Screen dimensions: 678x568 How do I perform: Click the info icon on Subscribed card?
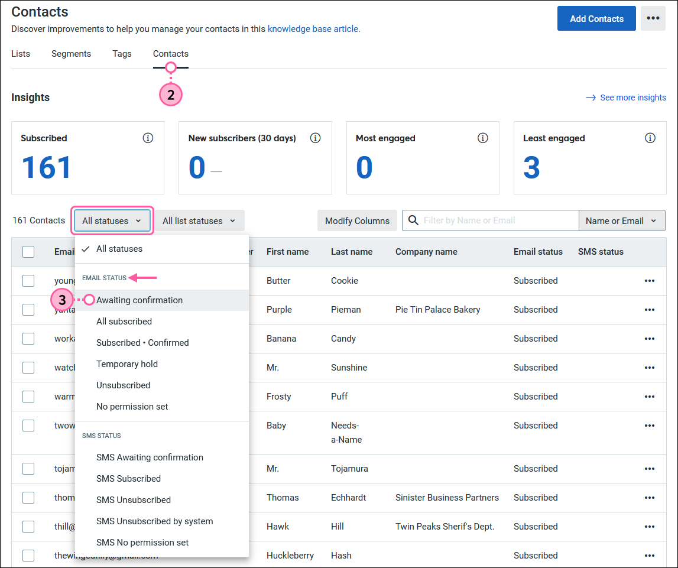click(148, 138)
